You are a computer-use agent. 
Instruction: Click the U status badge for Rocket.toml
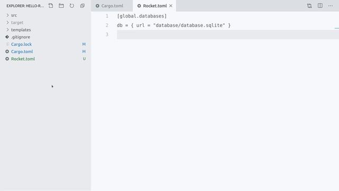84,59
